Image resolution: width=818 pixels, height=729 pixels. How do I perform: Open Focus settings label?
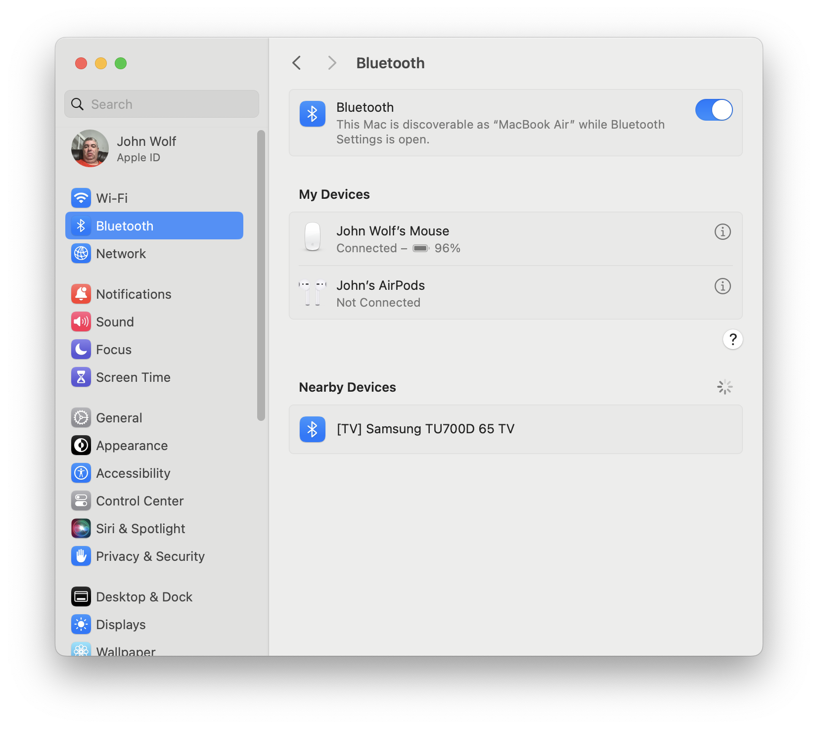click(114, 350)
